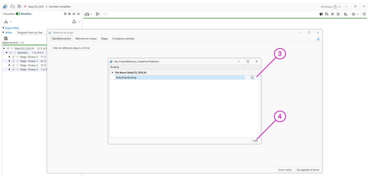Uncheck the DefaultTgmBuilding checkbox
The height and width of the screenshot is (176, 369).
(252, 78)
